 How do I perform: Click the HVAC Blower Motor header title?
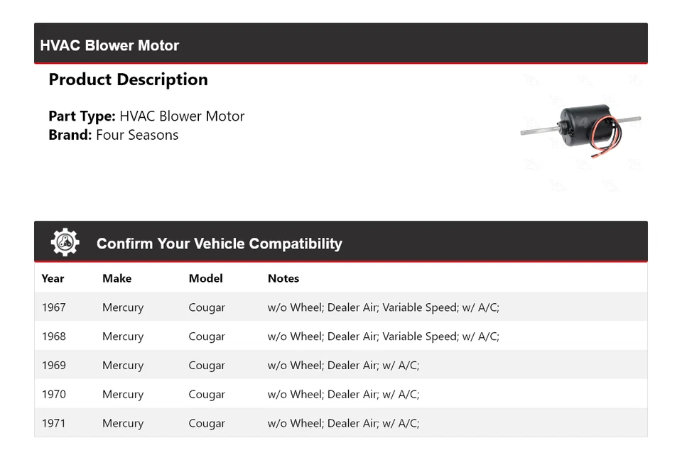point(109,45)
